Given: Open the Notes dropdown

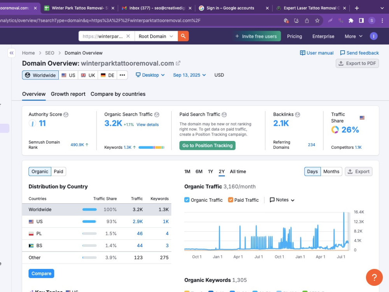Looking at the screenshot, I should tap(282, 200).
